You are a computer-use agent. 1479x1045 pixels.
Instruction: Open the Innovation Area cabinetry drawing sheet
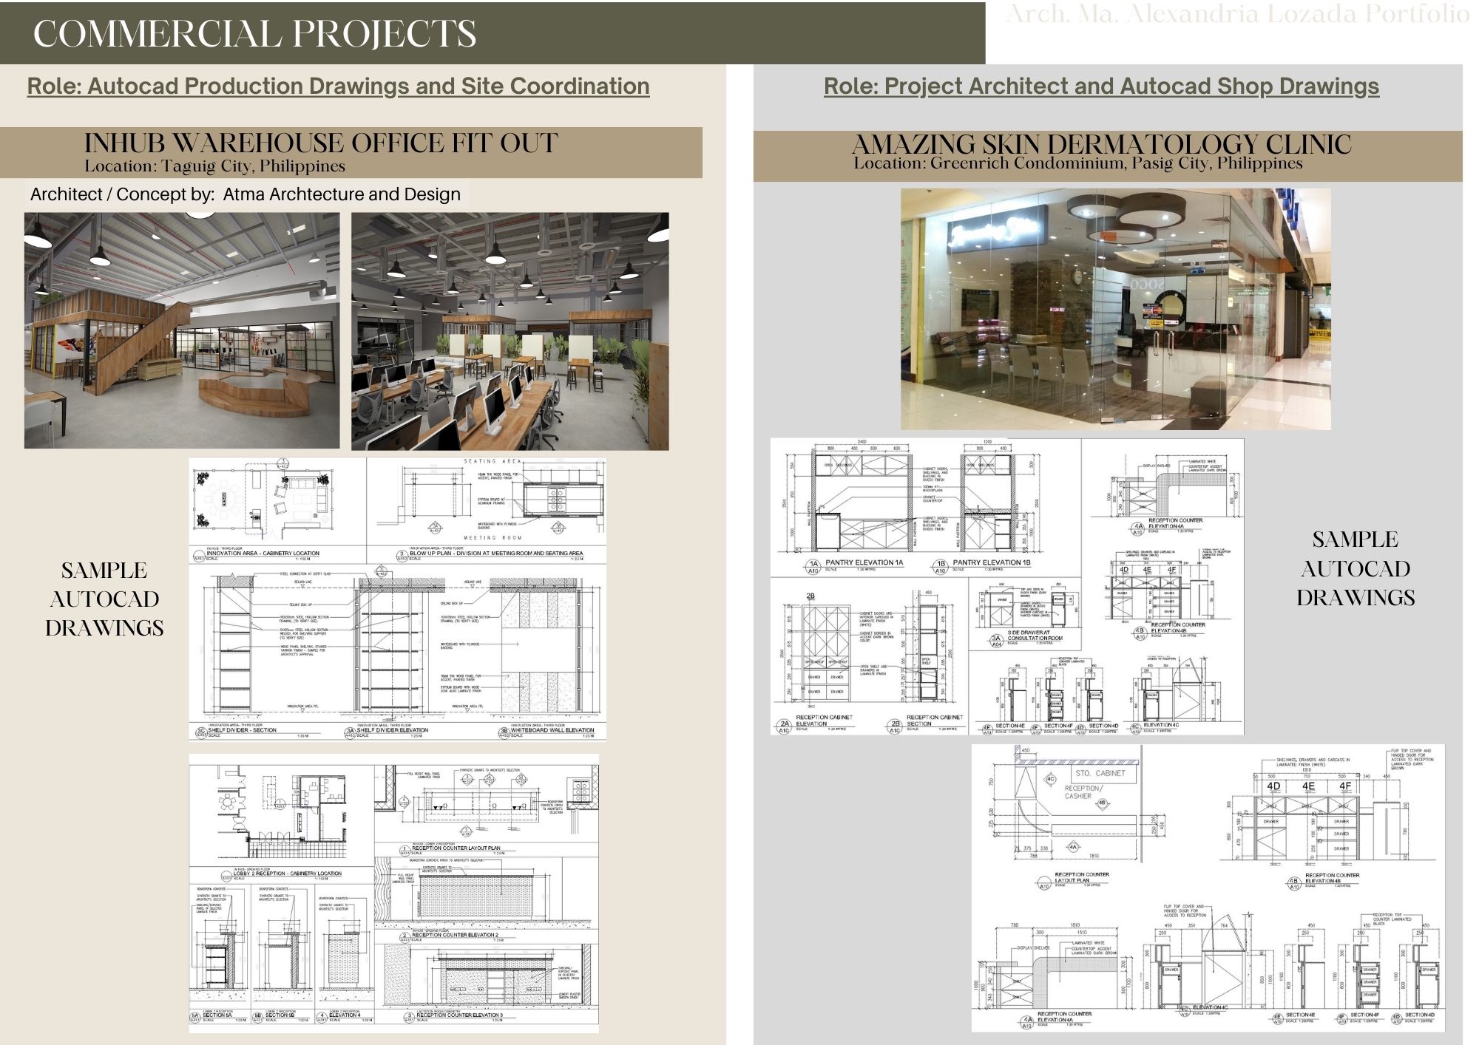coord(398,599)
